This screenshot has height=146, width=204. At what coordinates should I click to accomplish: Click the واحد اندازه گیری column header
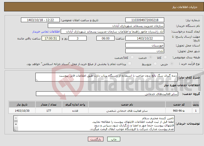point(75,104)
